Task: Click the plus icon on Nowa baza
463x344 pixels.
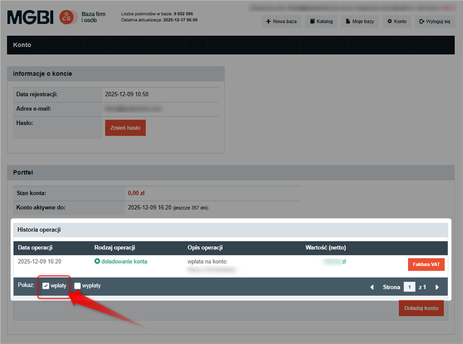Action: click(267, 21)
